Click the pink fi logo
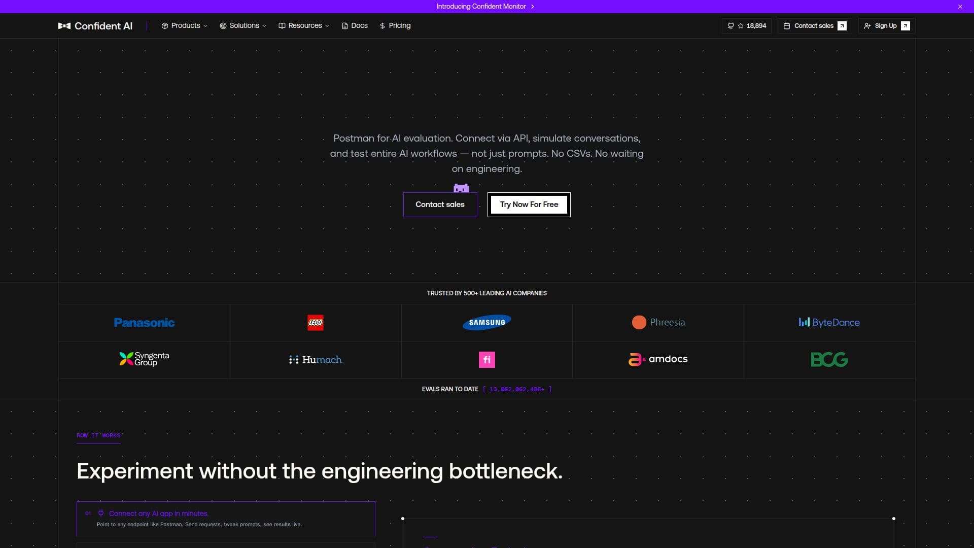The width and height of the screenshot is (974, 548). pos(487,360)
